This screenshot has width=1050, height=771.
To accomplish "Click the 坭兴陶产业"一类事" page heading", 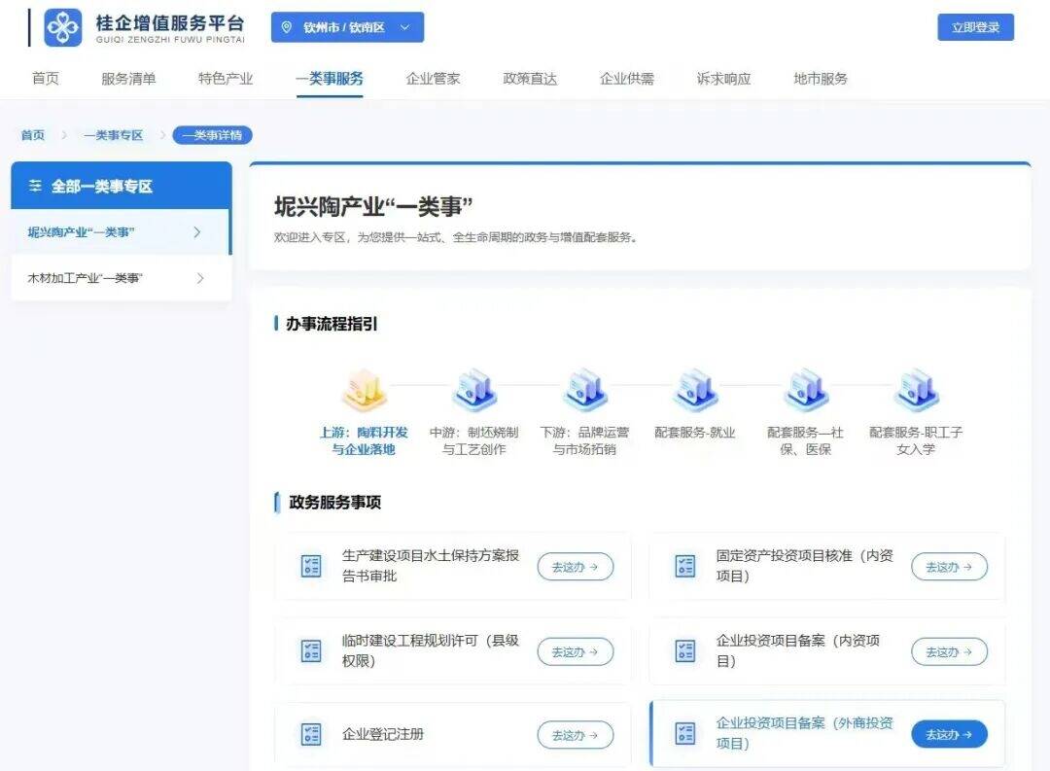I will [373, 206].
